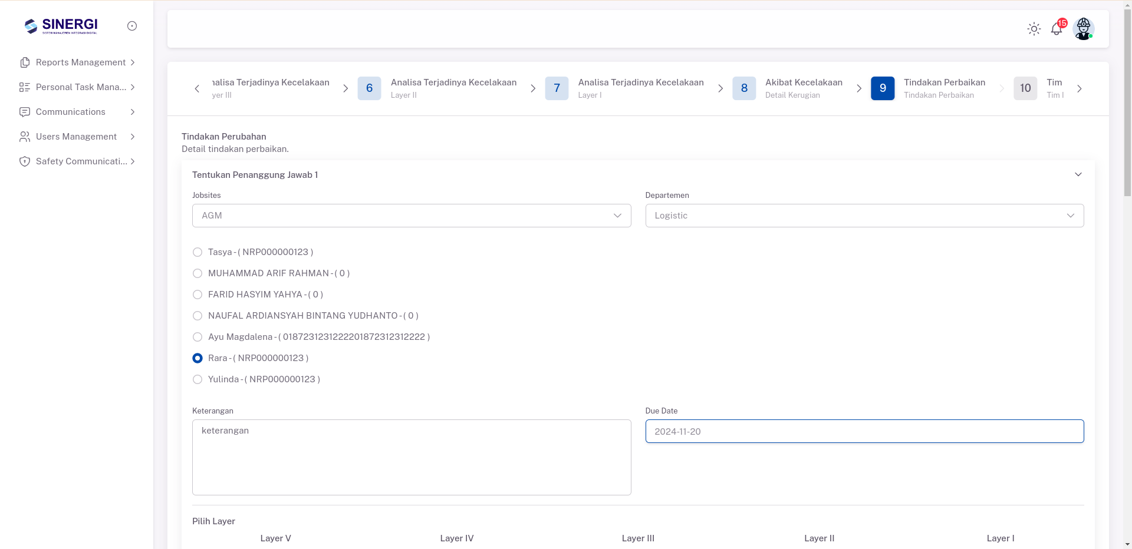Click the Personal Task list icon
Viewport: 1132px width, 549px height.
click(25, 87)
